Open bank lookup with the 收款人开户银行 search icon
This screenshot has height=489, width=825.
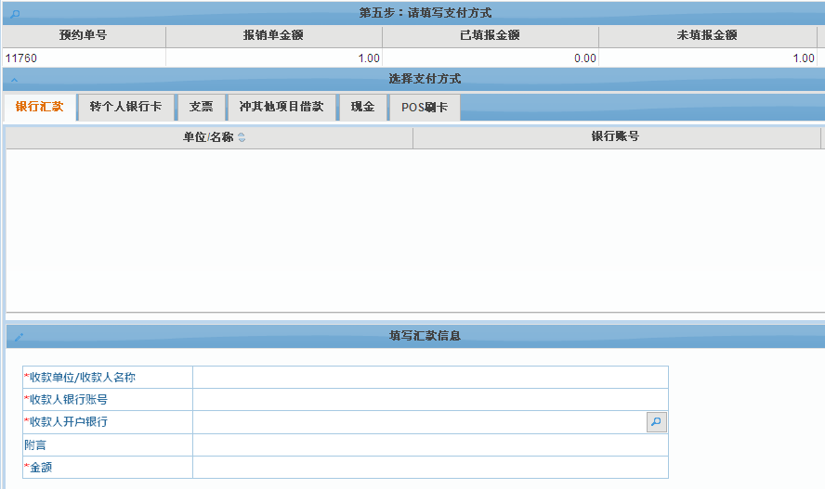coord(656,422)
